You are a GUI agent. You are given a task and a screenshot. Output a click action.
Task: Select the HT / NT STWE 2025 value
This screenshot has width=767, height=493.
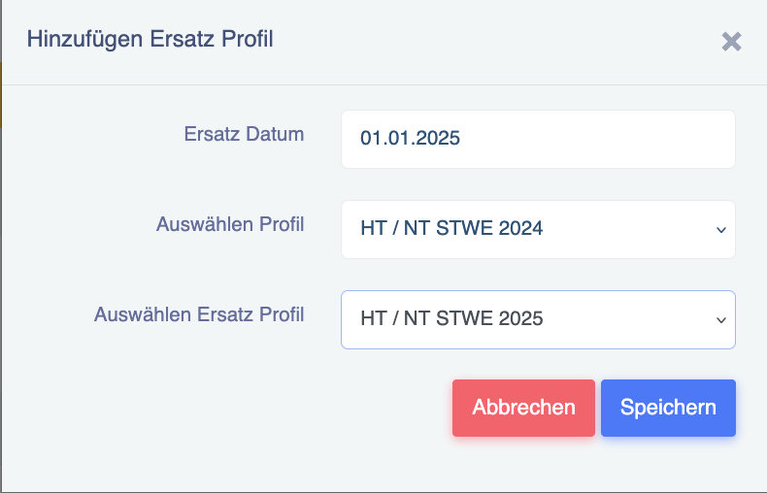click(x=451, y=318)
